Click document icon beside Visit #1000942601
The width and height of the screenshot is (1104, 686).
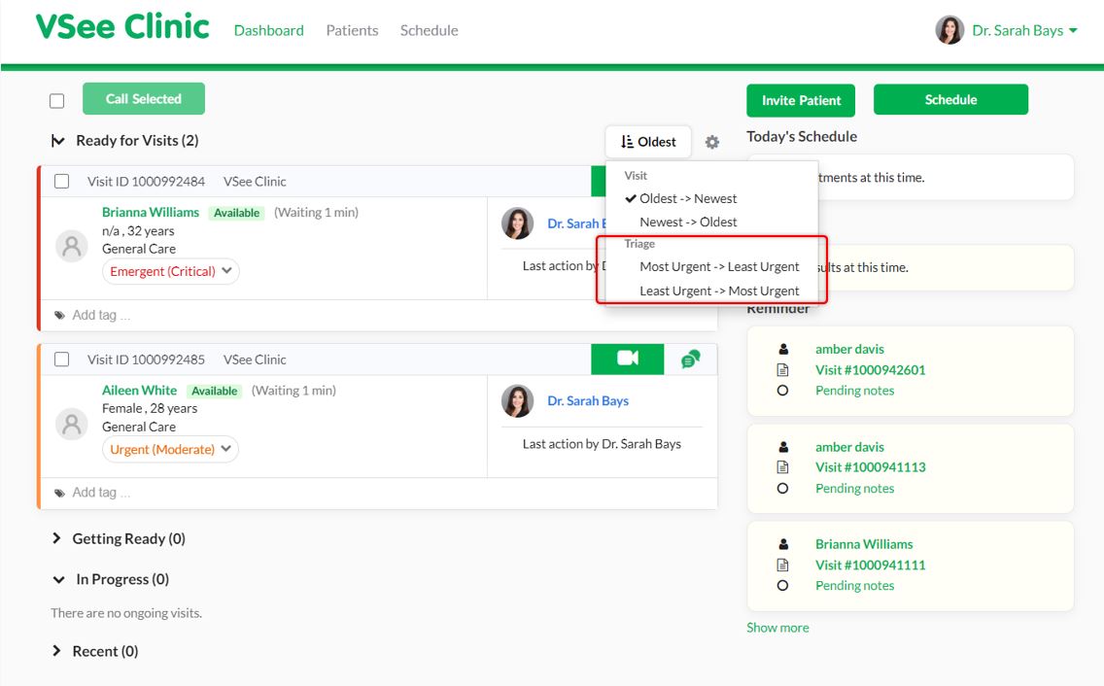(783, 370)
